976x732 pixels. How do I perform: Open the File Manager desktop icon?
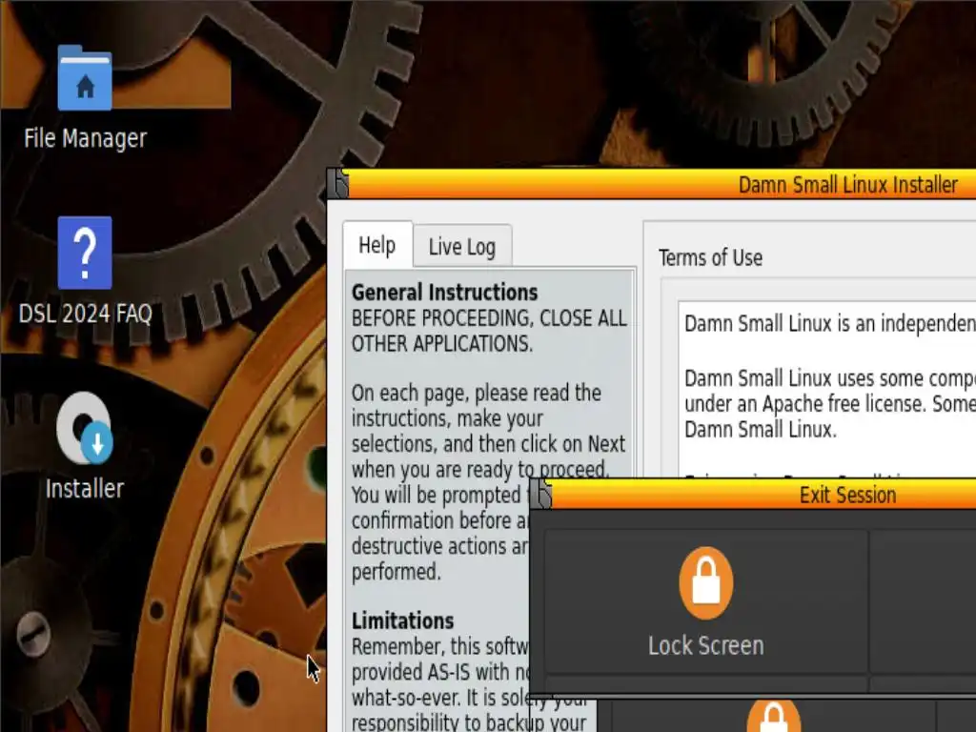coord(85,78)
